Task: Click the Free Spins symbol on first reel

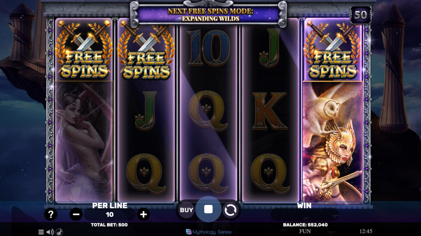Action: pyautogui.click(x=84, y=50)
